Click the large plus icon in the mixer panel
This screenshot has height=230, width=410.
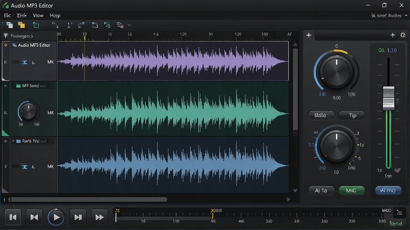click(x=309, y=35)
